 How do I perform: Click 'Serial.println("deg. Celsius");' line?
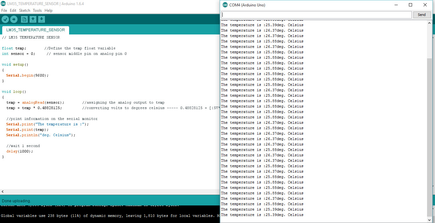41,135
